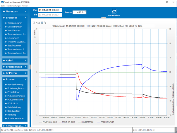The height and width of the screenshot is (133, 177).
Task: Open PI Schicht trend
Action: [x=13, y=103]
